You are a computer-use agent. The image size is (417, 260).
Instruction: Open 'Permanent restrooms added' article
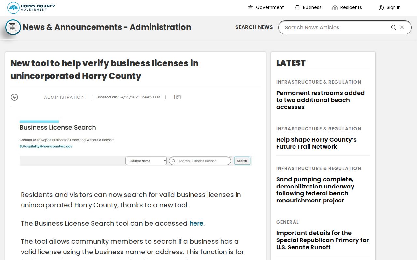tap(320, 100)
